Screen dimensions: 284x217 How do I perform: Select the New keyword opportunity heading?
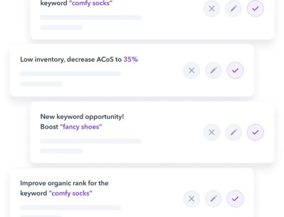click(x=82, y=116)
